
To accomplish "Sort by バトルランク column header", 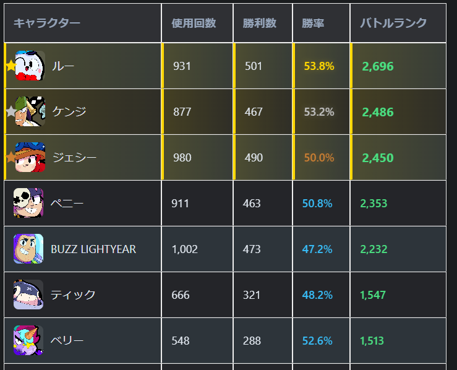I will [x=393, y=24].
